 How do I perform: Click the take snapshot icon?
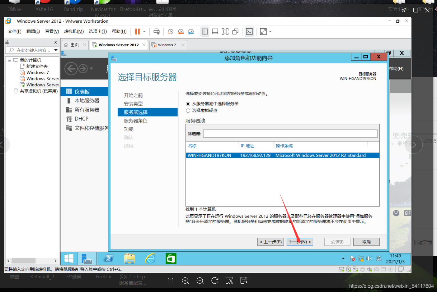pos(171,31)
